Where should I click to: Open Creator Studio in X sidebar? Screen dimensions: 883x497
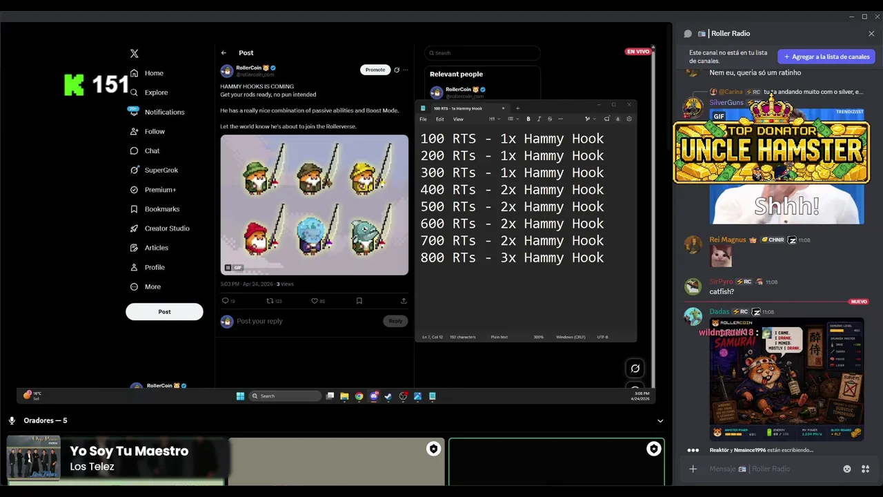click(159, 228)
